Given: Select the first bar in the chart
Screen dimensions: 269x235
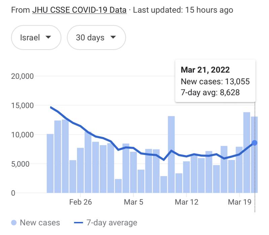Looking at the screenshot, I should point(50,164).
